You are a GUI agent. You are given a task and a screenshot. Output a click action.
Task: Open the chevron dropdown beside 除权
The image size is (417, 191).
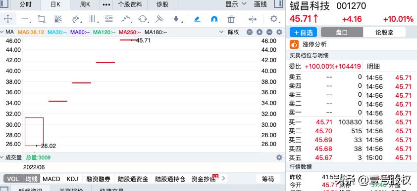221,32
